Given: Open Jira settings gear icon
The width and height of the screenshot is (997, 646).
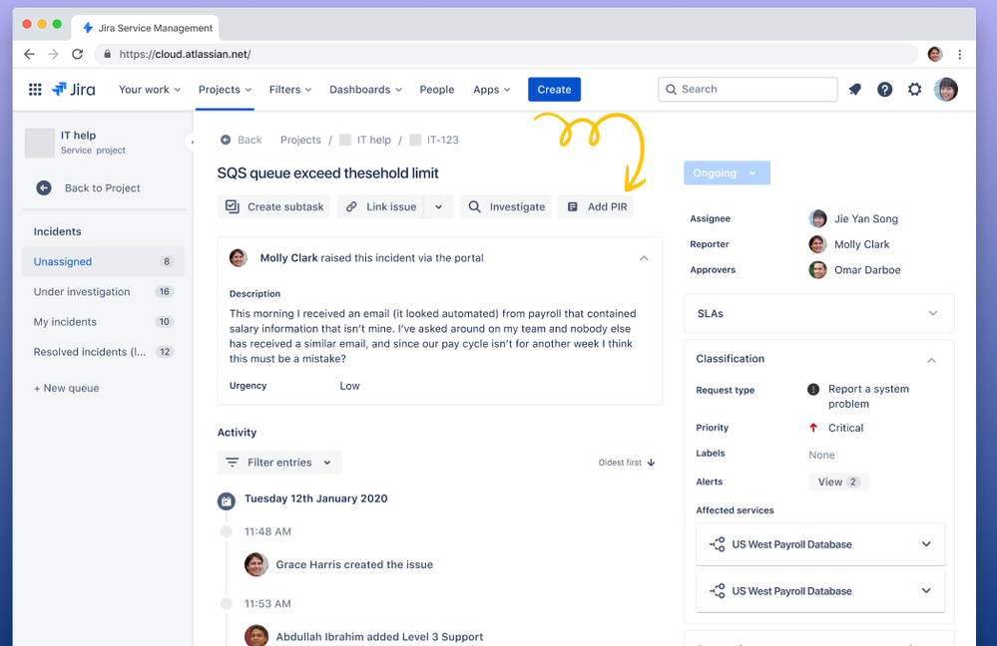Looking at the screenshot, I should click(914, 90).
